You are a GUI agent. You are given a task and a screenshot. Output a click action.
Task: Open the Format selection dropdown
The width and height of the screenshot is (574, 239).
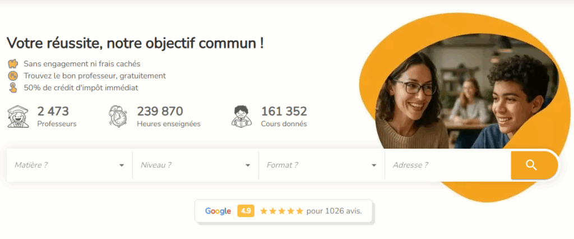pyautogui.click(x=322, y=166)
